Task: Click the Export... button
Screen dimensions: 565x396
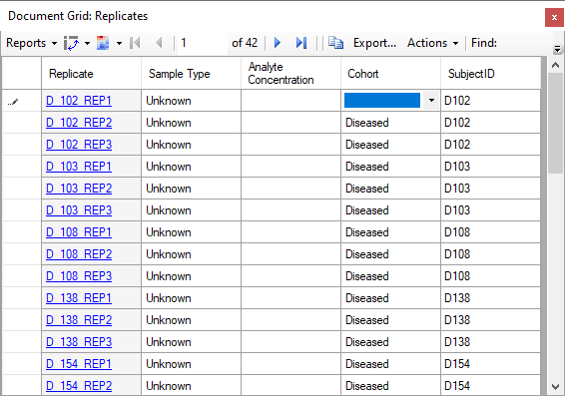Action: [x=374, y=43]
